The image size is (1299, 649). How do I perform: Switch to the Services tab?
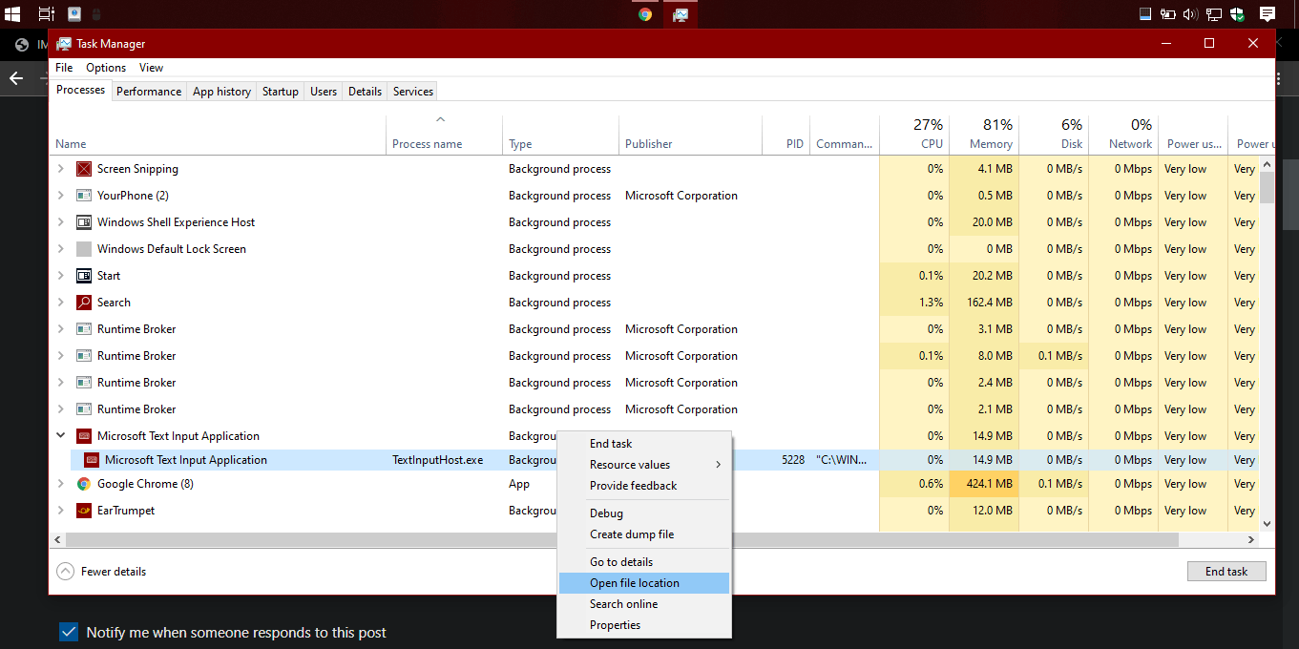coord(413,92)
